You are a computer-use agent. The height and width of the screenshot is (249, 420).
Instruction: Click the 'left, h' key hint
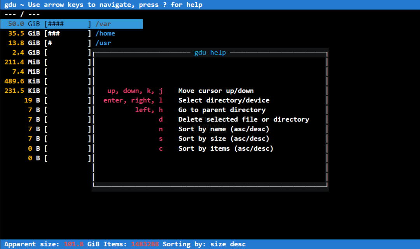[149, 110]
